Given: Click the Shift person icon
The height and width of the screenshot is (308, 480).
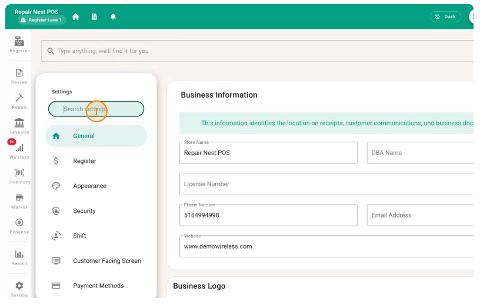Looking at the screenshot, I should click(56, 236).
